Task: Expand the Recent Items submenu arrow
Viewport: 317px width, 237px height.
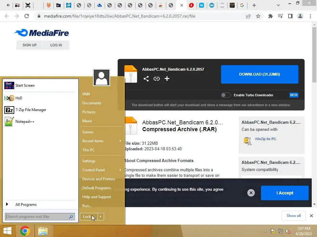Action: point(120,141)
